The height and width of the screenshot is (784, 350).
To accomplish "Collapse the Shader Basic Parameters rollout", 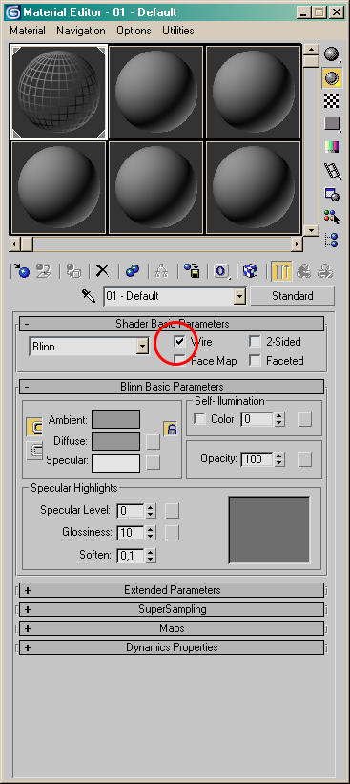I will pyautogui.click(x=172, y=324).
